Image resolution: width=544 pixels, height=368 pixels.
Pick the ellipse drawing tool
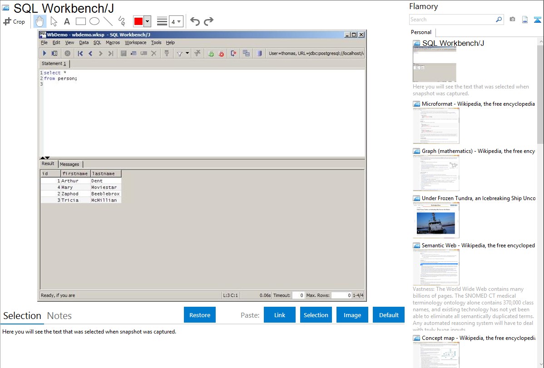pos(94,21)
